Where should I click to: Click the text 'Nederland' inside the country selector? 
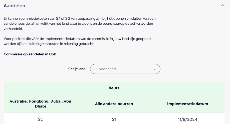click(x=107, y=69)
